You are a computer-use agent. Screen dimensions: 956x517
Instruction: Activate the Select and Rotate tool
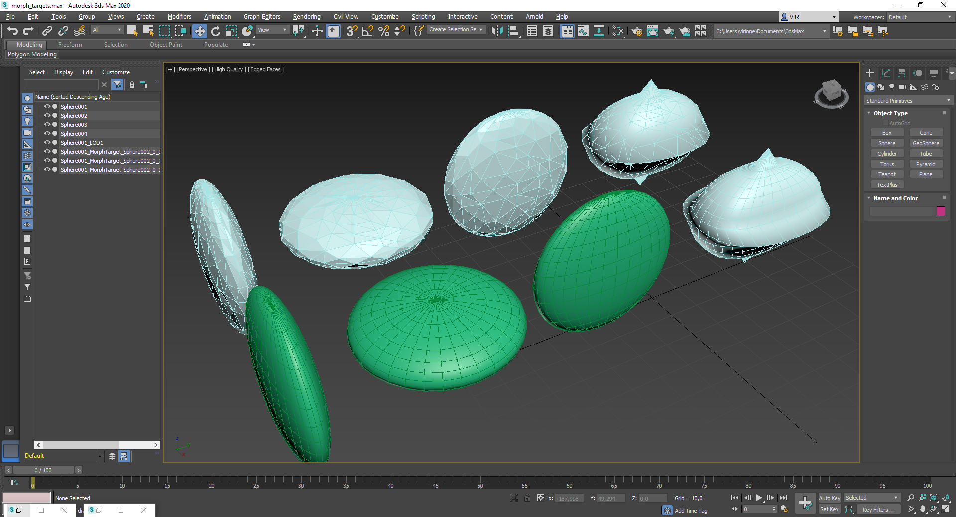tap(216, 31)
